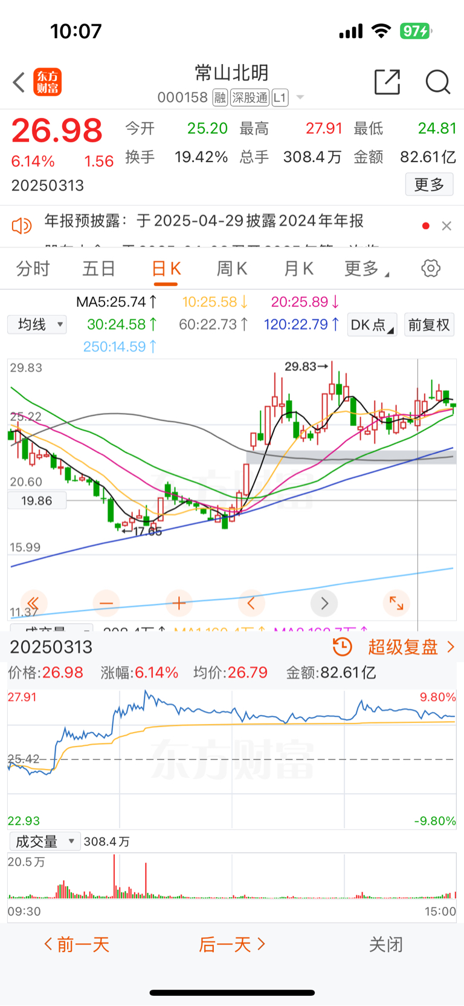Dismiss the 年报预披露 notice with X

coord(446,226)
